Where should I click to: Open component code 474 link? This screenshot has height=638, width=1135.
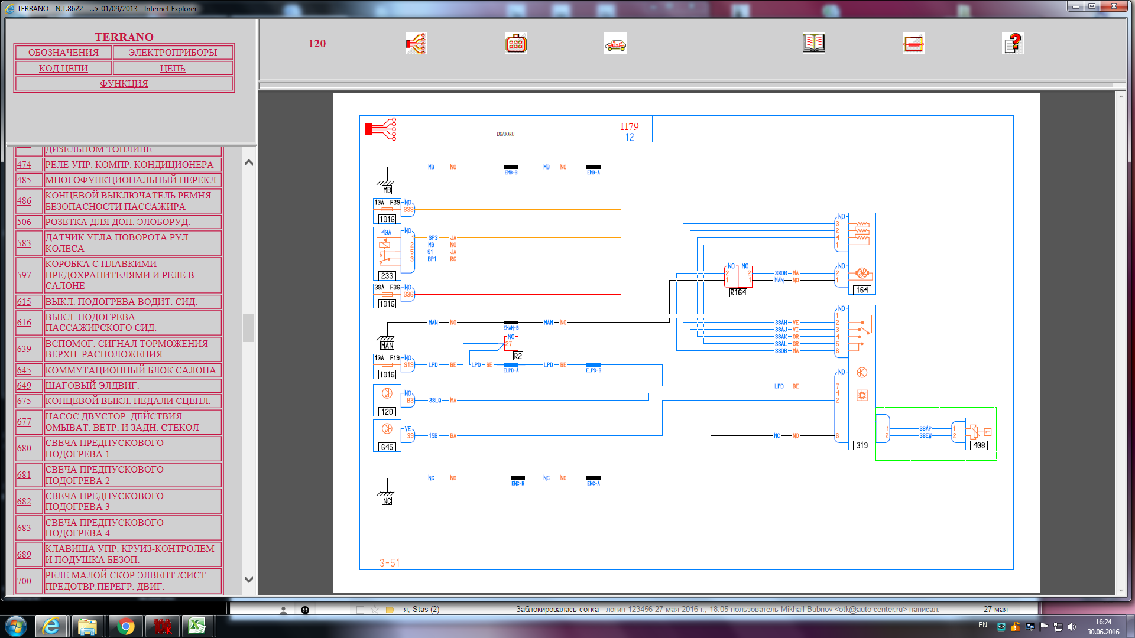(24, 165)
